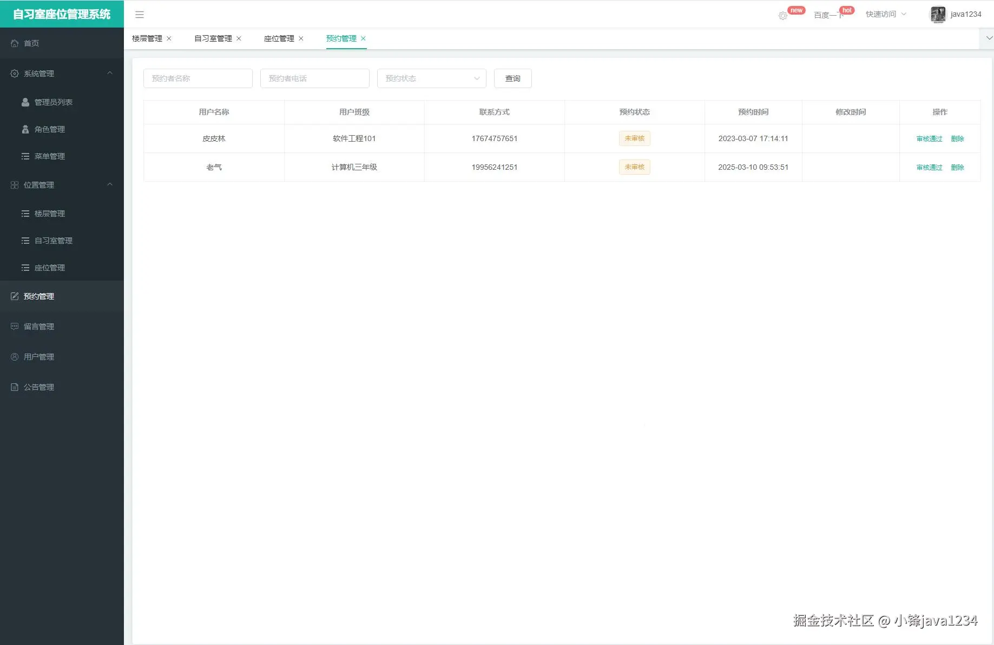Click the message icon beside 留言管理
Viewport: 994px width, 645px height.
(x=15, y=327)
